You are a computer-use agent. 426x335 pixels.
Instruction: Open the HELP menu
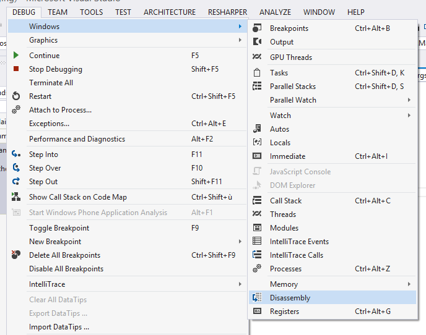pyautogui.click(x=356, y=12)
